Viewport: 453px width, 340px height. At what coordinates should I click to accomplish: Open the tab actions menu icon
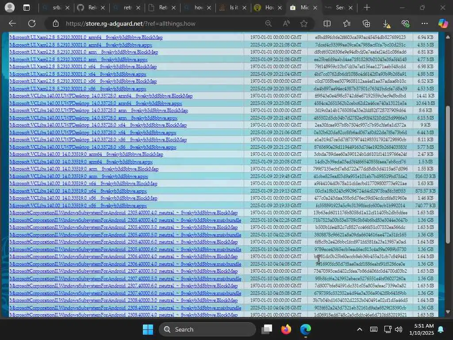[26, 8]
